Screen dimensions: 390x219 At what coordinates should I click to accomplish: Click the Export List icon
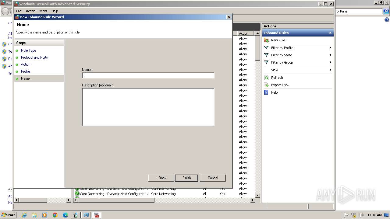point(266,85)
